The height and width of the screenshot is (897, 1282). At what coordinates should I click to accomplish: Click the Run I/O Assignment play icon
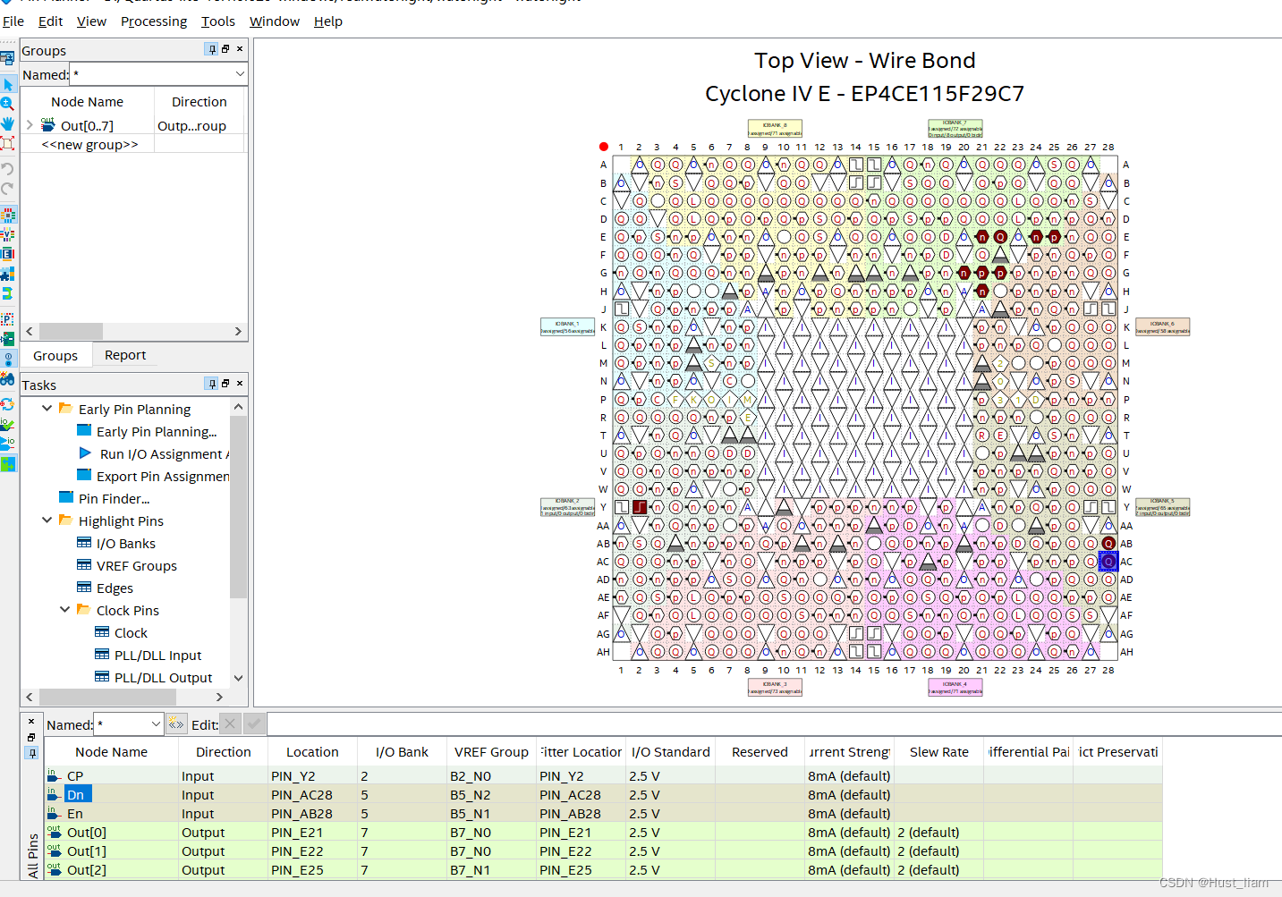(x=85, y=453)
